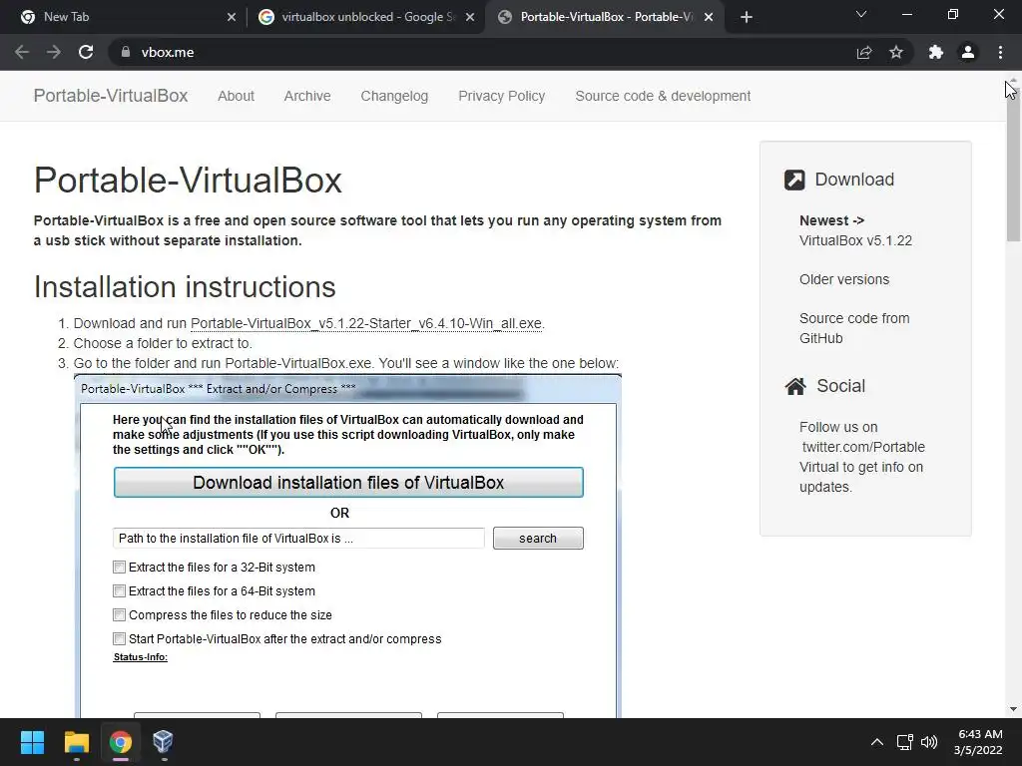Click the address bar URL vbox.me
Image resolution: width=1022 pixels, height=766 pixels.
tap(168, 52)
